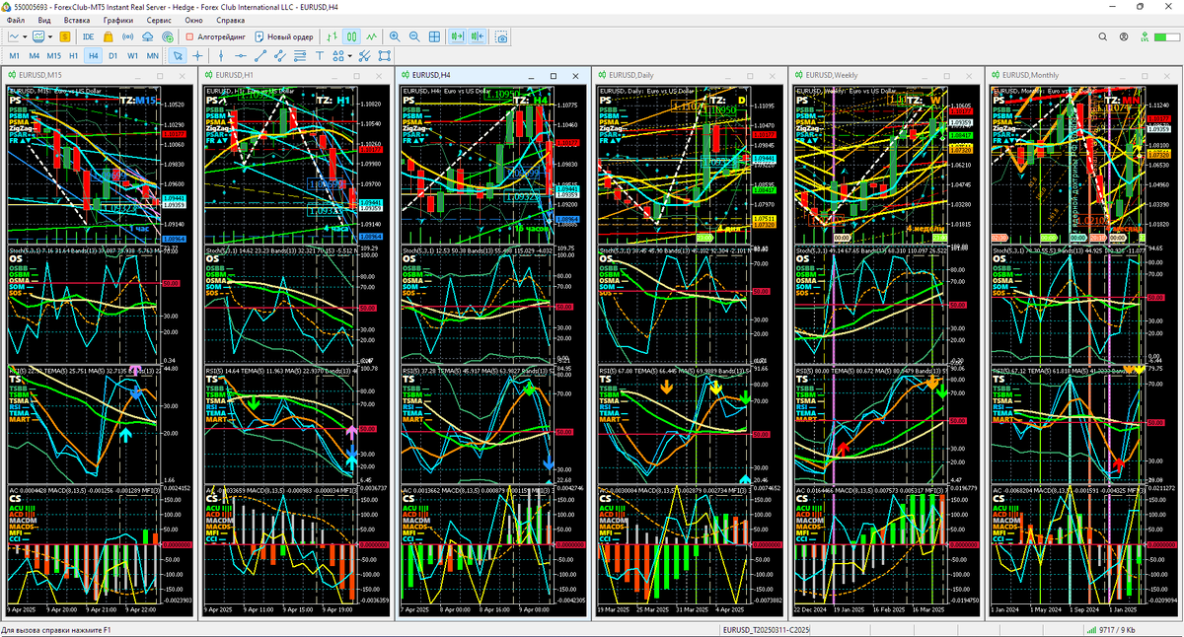Maximize the EURUSD,H4 chart window
1184x637 pixels.
pyautogui.click(x=554, y=75)
